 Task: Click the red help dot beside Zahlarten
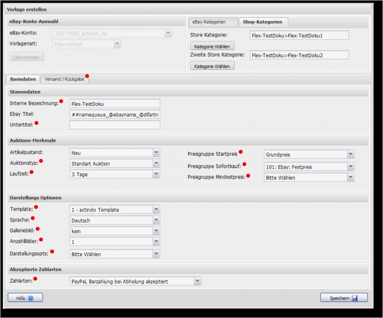tap(35, 279)
